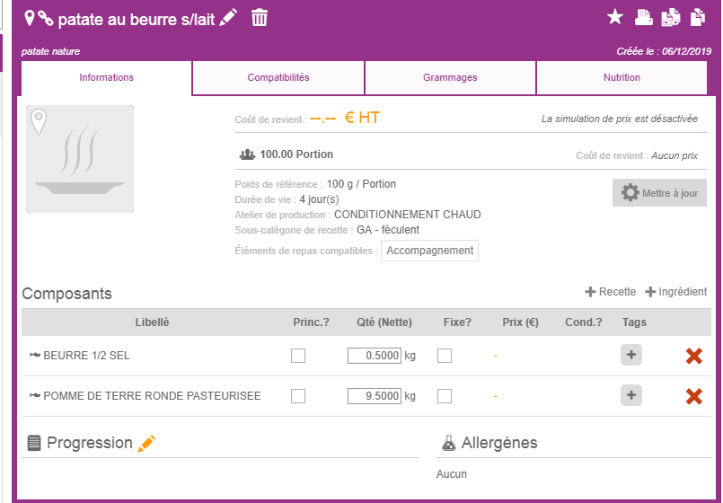Duplicate recipe with the copy pages icon
The image size is (723, 503).
(698, 18)
